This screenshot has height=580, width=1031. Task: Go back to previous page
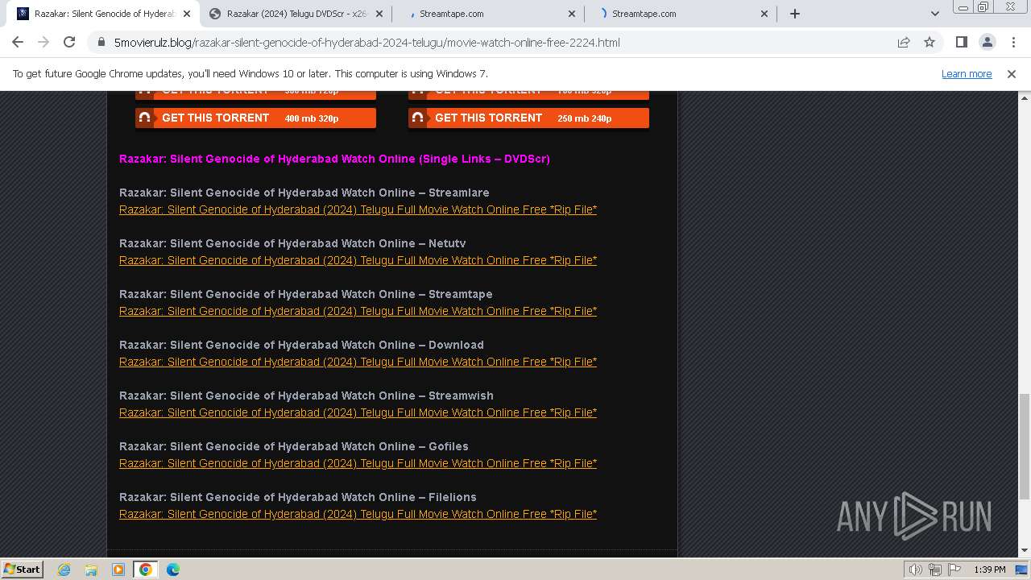[x=18, y=42]
